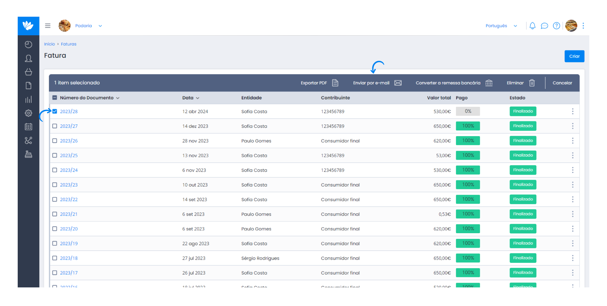Screen dimensions: 607x306
Task: Select the invoice 2023/27 checkbox
Action: (x=55, y=126)
